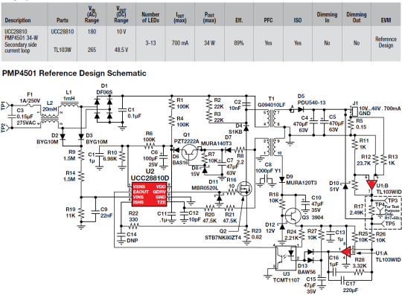This screenshot has height=295, width=402.
Task: Click the L1 1mH inductor symbol
Action: click(69, 104)
